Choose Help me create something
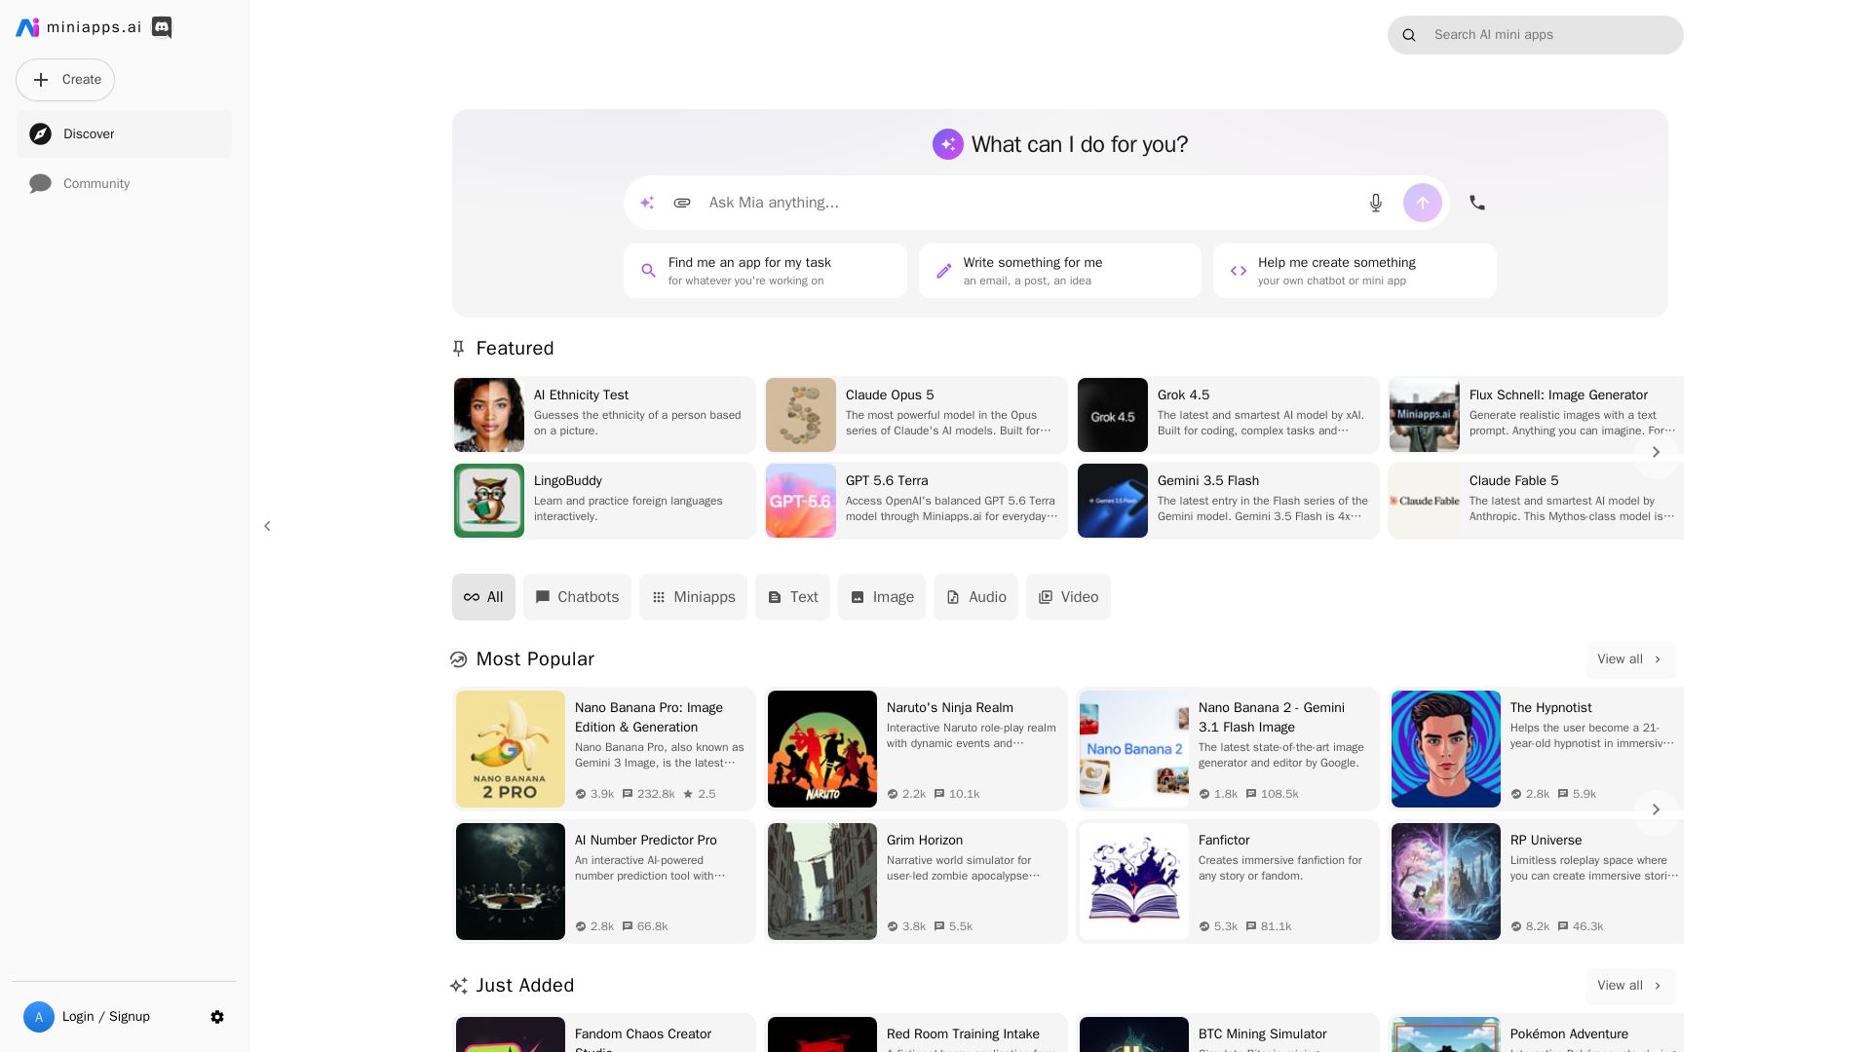This screenshot has width=1871, height=1052. pyautogui.click(x=1355, y=271)
